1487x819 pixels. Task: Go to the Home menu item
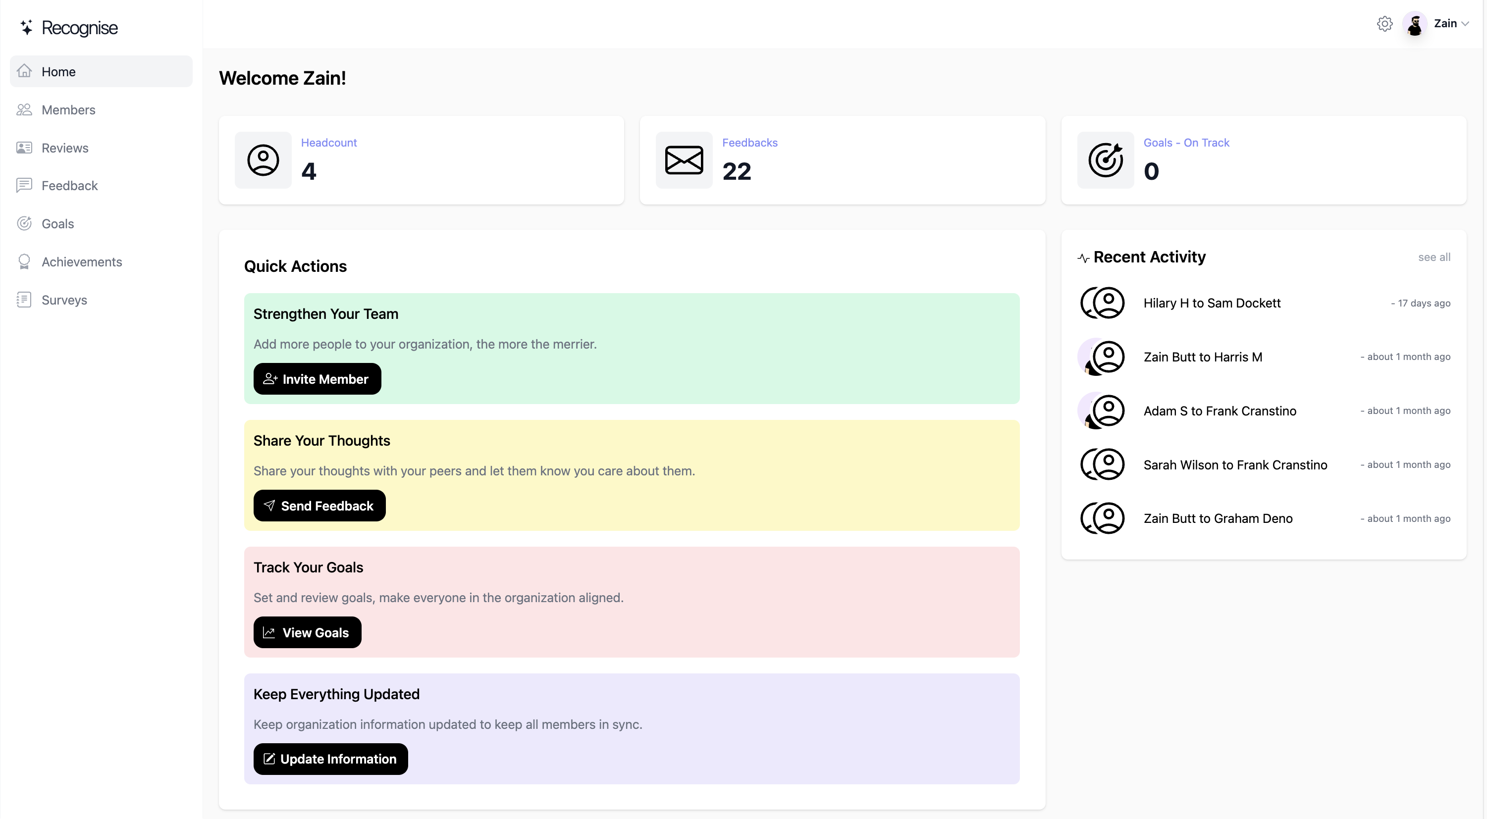click(101, 71)
